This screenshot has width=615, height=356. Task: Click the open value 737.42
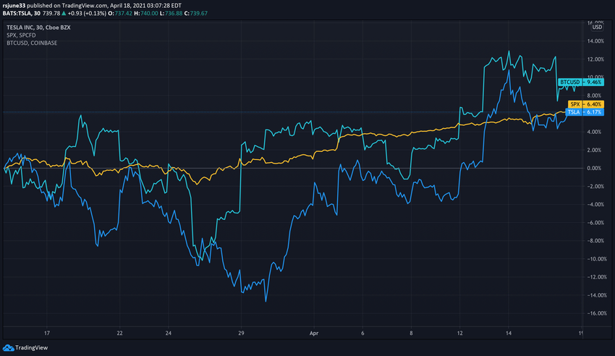tap(123, 13)
